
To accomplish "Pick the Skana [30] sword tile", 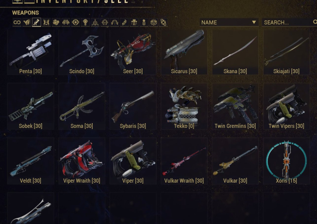I will [235, 52].
